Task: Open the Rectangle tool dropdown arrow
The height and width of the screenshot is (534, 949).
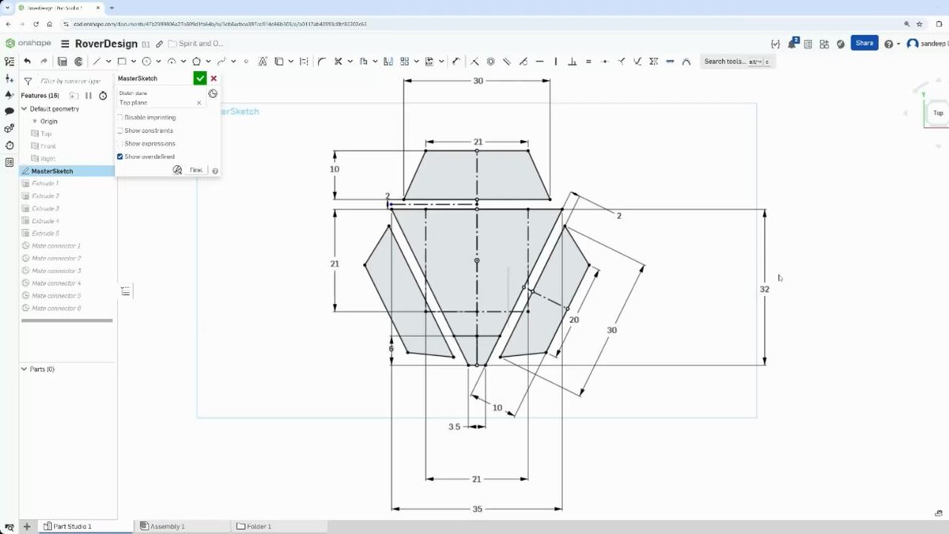Action: [134, 62]
